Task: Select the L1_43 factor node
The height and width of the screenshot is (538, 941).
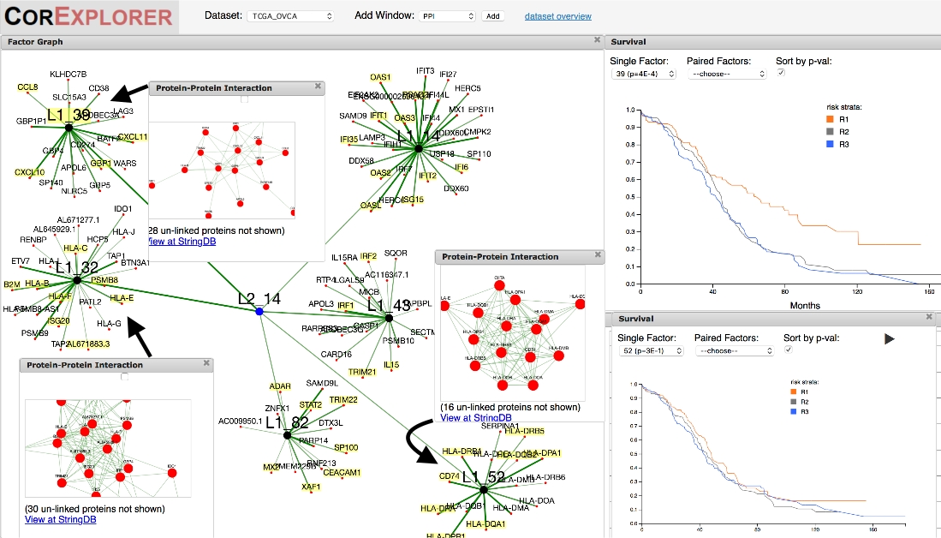Action: tap(389, 318)
